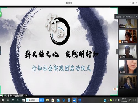The width and height of the screenshot is (138, 103).
Task: Click the orange host icon on second participant video
Action: (120, 42)
